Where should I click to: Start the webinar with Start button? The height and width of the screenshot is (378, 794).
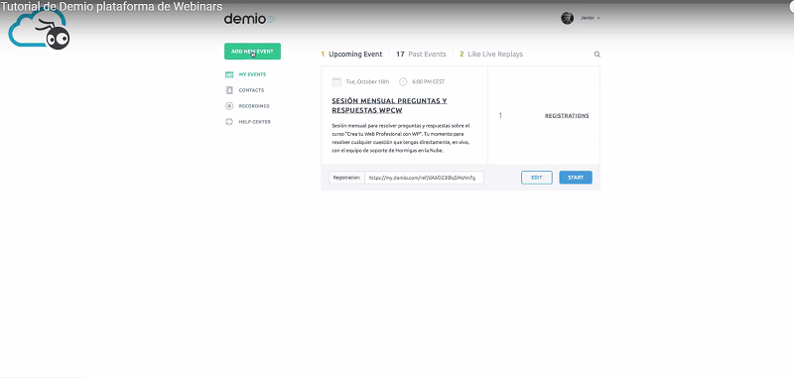[576, 178]
